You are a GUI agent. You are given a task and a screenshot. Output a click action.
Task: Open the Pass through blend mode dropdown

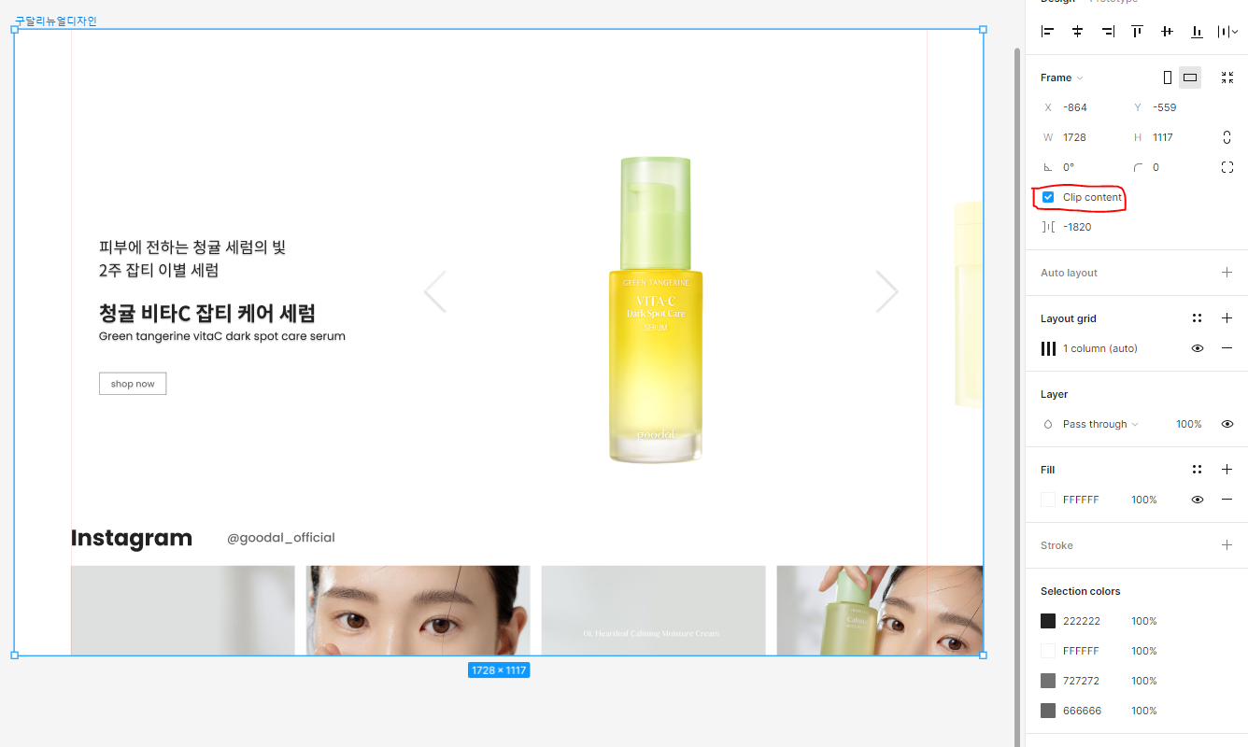coord(1100,424)
